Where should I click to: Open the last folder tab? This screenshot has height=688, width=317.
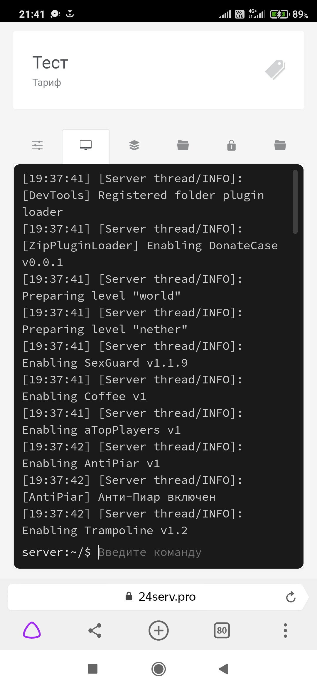(x=280, y=145)
